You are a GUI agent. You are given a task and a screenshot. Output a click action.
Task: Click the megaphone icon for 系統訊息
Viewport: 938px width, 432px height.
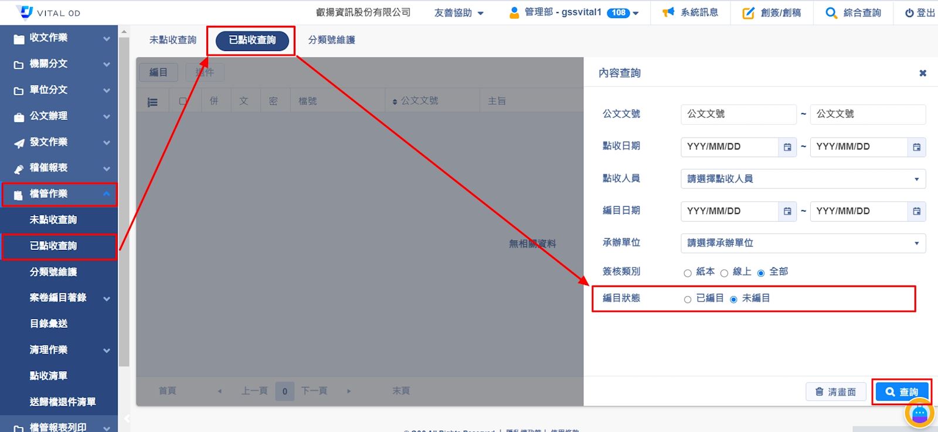668,12
